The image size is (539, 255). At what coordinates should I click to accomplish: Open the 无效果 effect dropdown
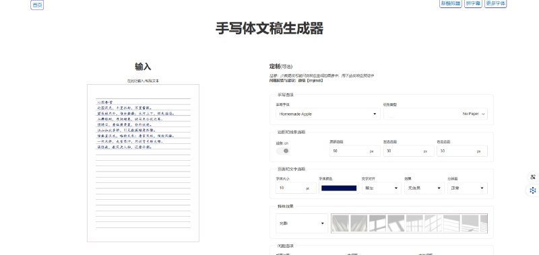[x=424, y=188]
